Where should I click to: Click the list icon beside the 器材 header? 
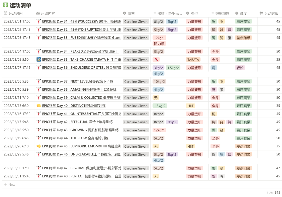(x=154, y=13)
